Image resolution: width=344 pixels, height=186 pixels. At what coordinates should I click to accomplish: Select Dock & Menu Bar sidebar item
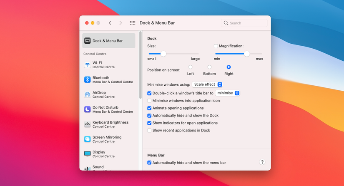109,41
